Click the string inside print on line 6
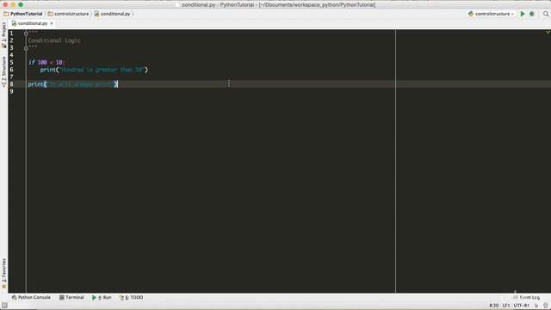Screen dimensions: 551x310 tap(102, 70)
